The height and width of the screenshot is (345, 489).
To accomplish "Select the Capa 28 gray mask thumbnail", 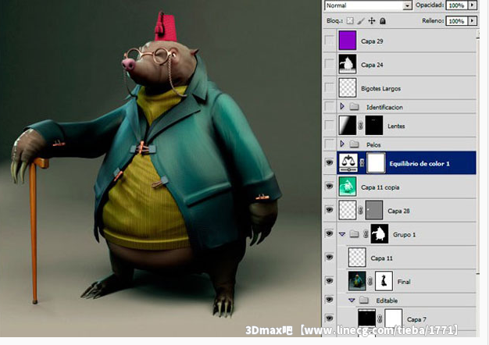I will click(374, 210).
